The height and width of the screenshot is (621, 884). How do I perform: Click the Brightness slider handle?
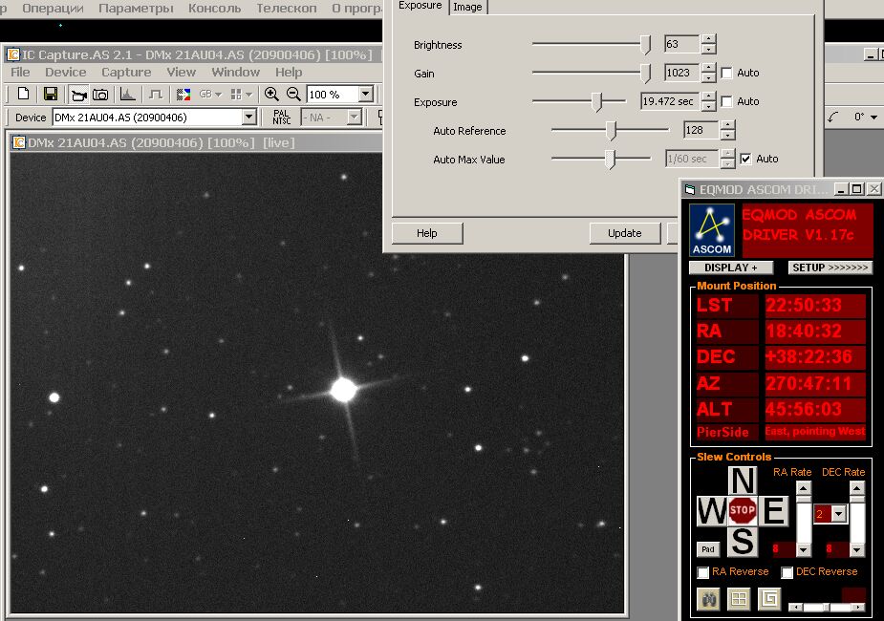646,44
